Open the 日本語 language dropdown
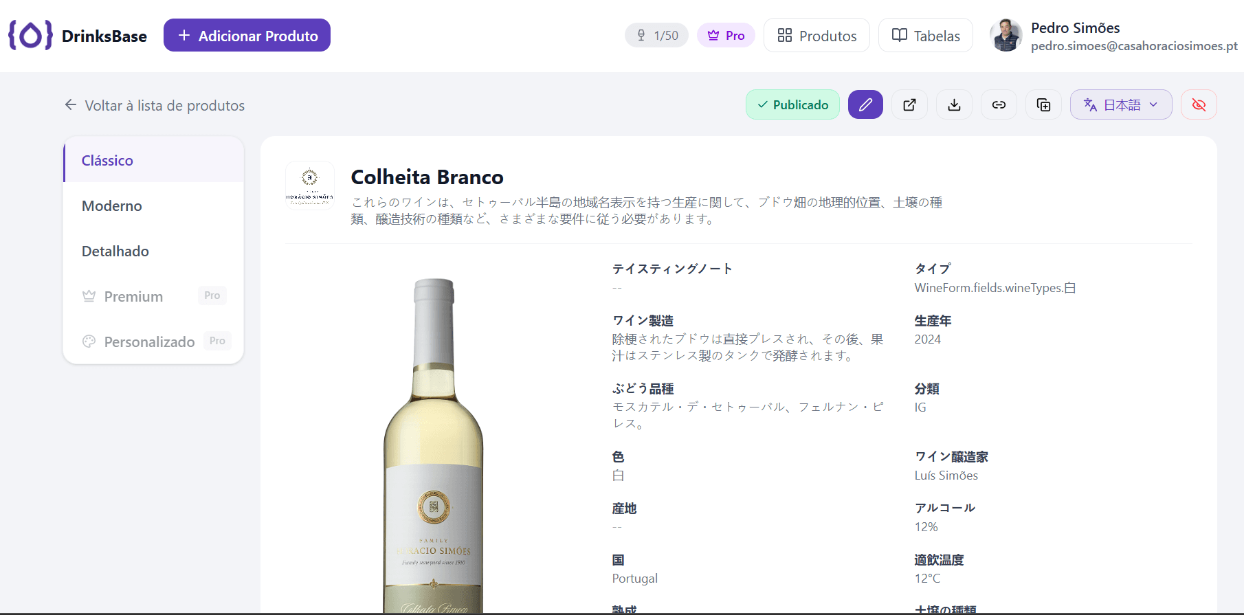Viewport: 1244px width, 615px height. point(1121,104)
